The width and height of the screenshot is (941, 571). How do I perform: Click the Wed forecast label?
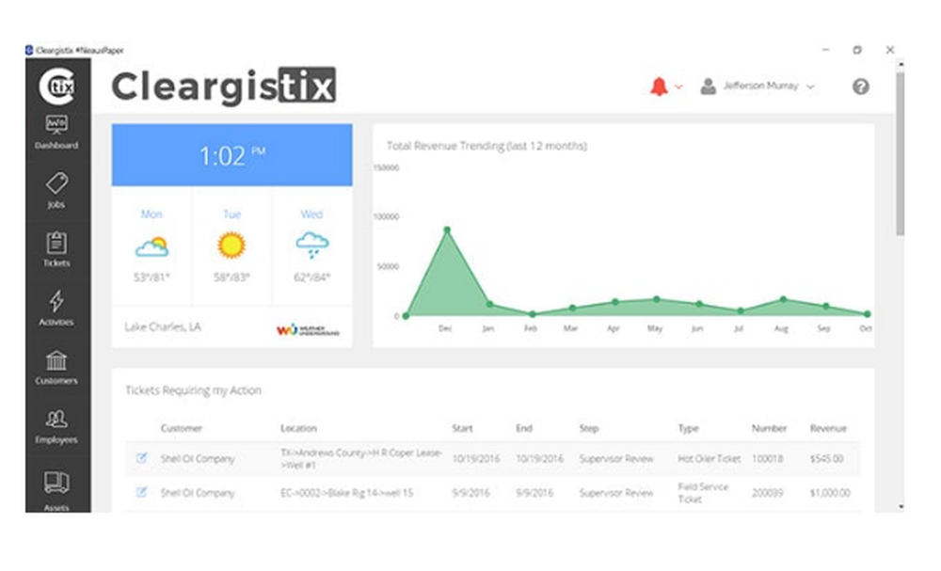pyautogui.click(x=311, y=214)
